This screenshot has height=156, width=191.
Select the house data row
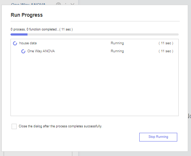[x=94, y=43]
